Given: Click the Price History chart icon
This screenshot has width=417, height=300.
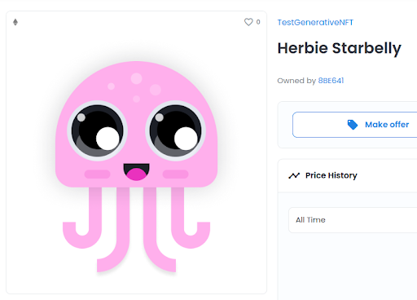Looking at the screenshot, I should pos(294,175).
